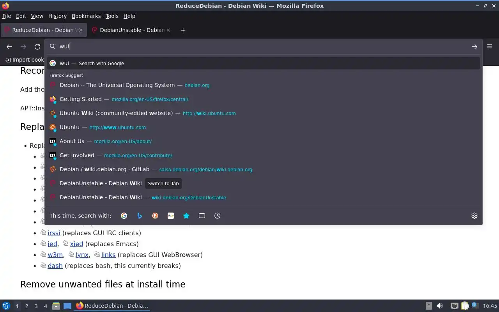Open the Edit menu
The height and width of the screenshot is (312, 499).
(x=21, y=16)
